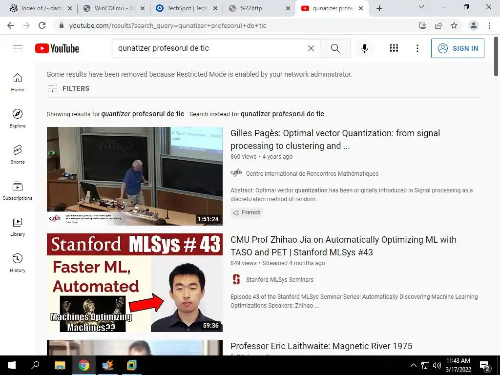The height and width of the screenshot is (375, 500).
Task: Go back with browser back arrow
Action: coord(11,25)
